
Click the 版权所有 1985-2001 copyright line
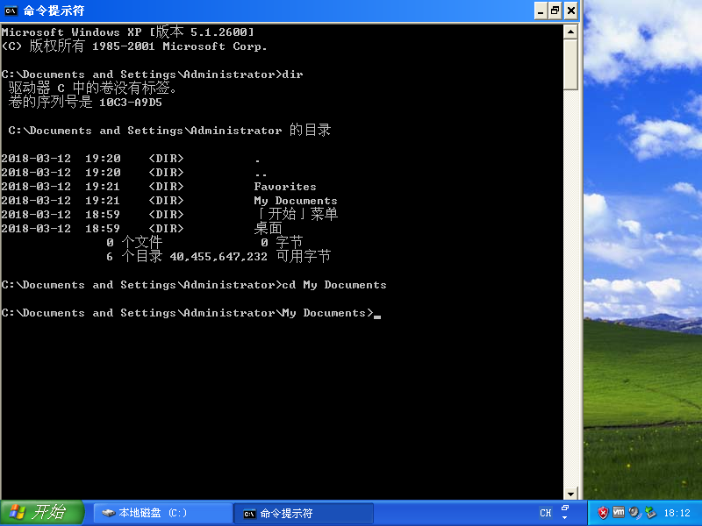click(134, 46)
